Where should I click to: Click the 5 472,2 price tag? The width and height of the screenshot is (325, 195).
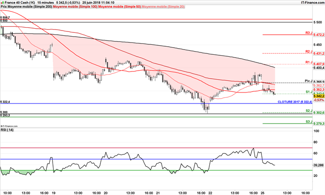319,35
